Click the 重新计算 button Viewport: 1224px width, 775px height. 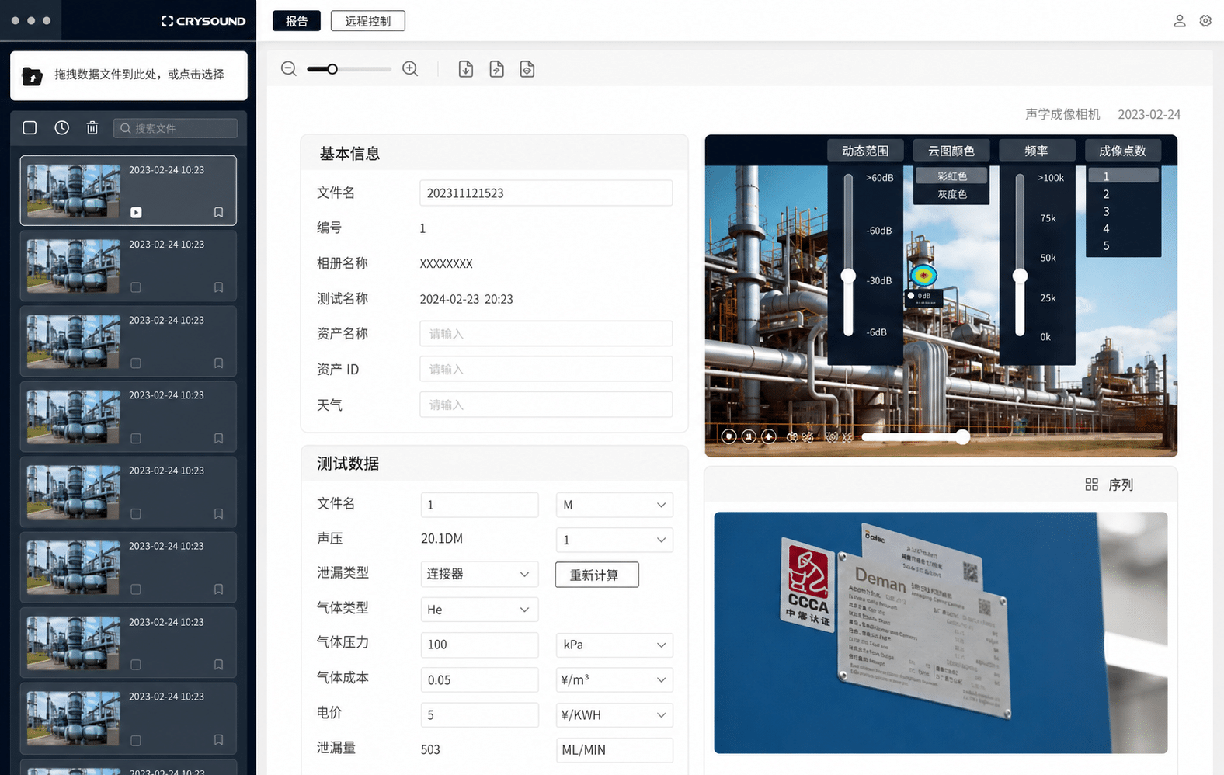point(597,575)
